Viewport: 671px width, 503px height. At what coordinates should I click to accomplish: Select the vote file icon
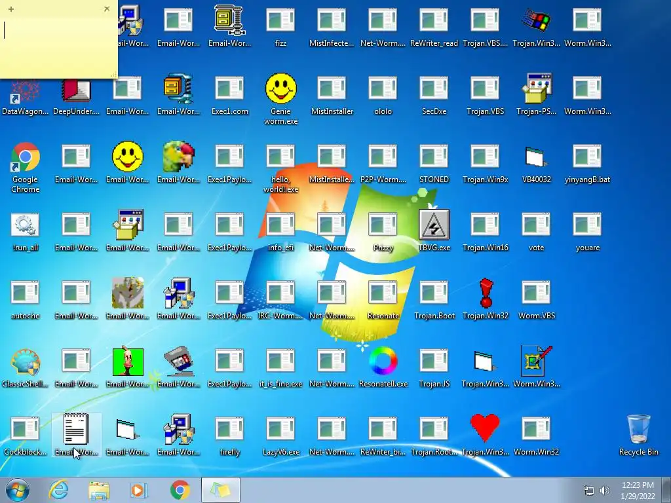pyautogui.click(x=536, y=224)
